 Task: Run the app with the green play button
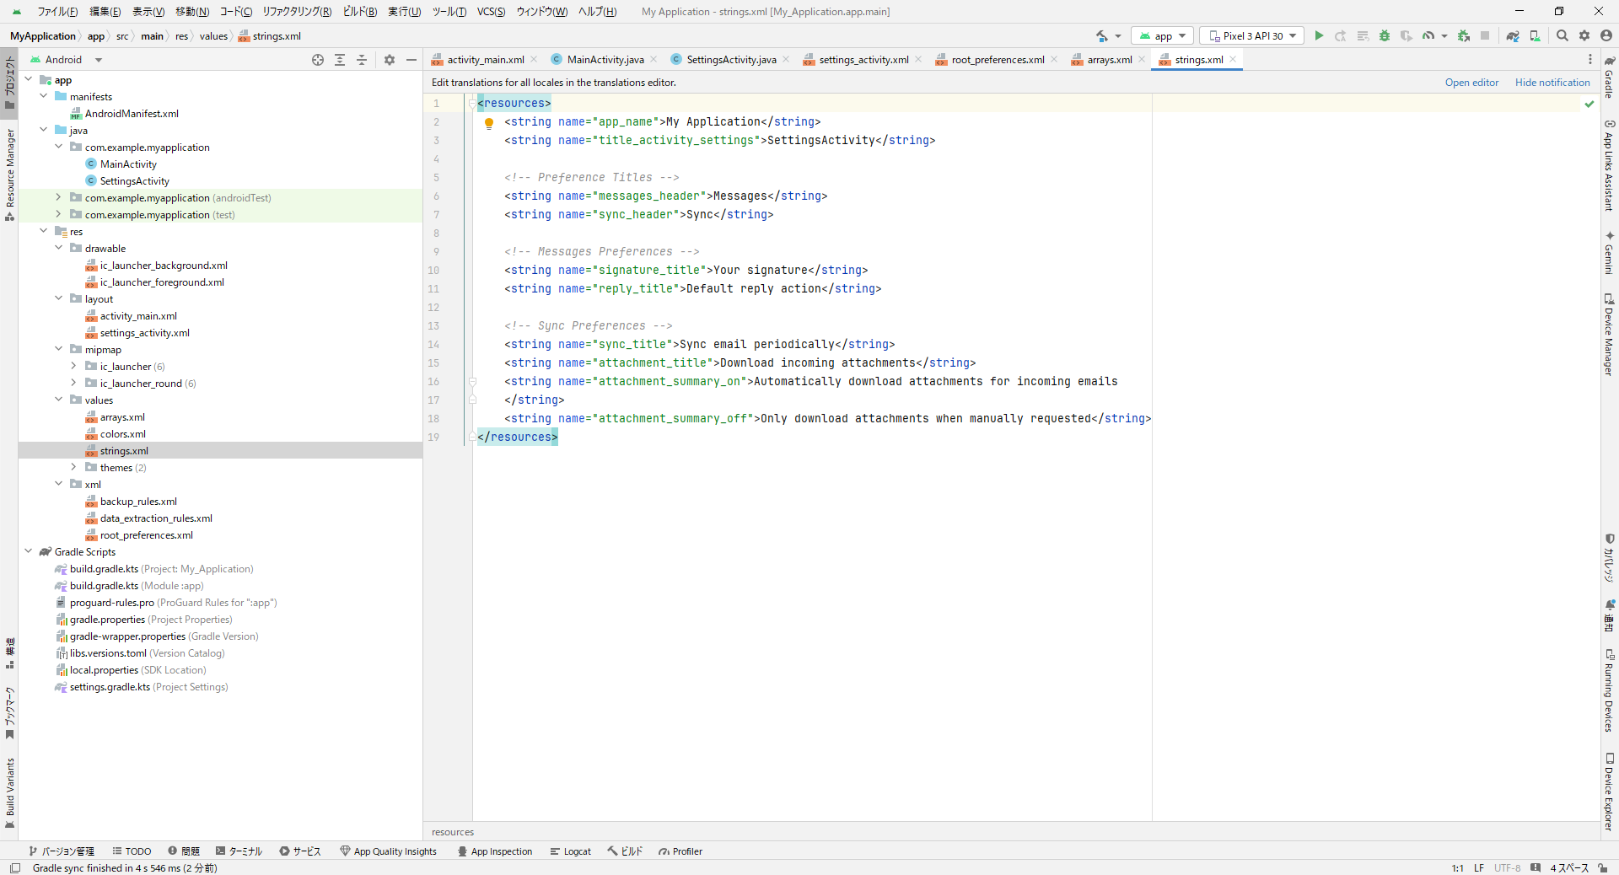click(x=1319, y=35)
